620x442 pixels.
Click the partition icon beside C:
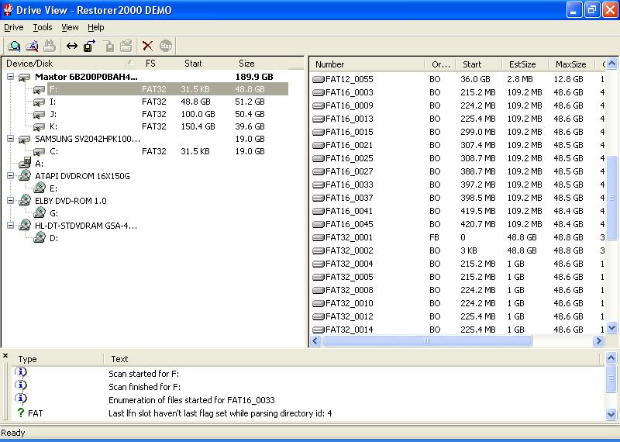(40, 152)
